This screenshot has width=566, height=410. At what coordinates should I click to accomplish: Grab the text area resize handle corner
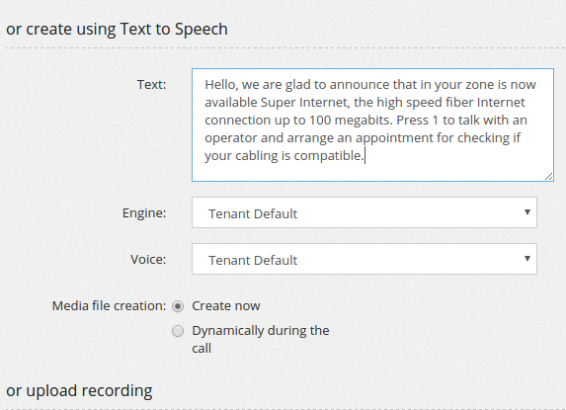pos(548,177)
